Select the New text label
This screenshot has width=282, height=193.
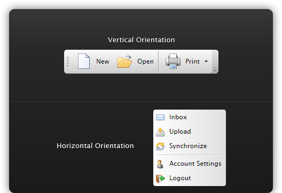[103, 61]
